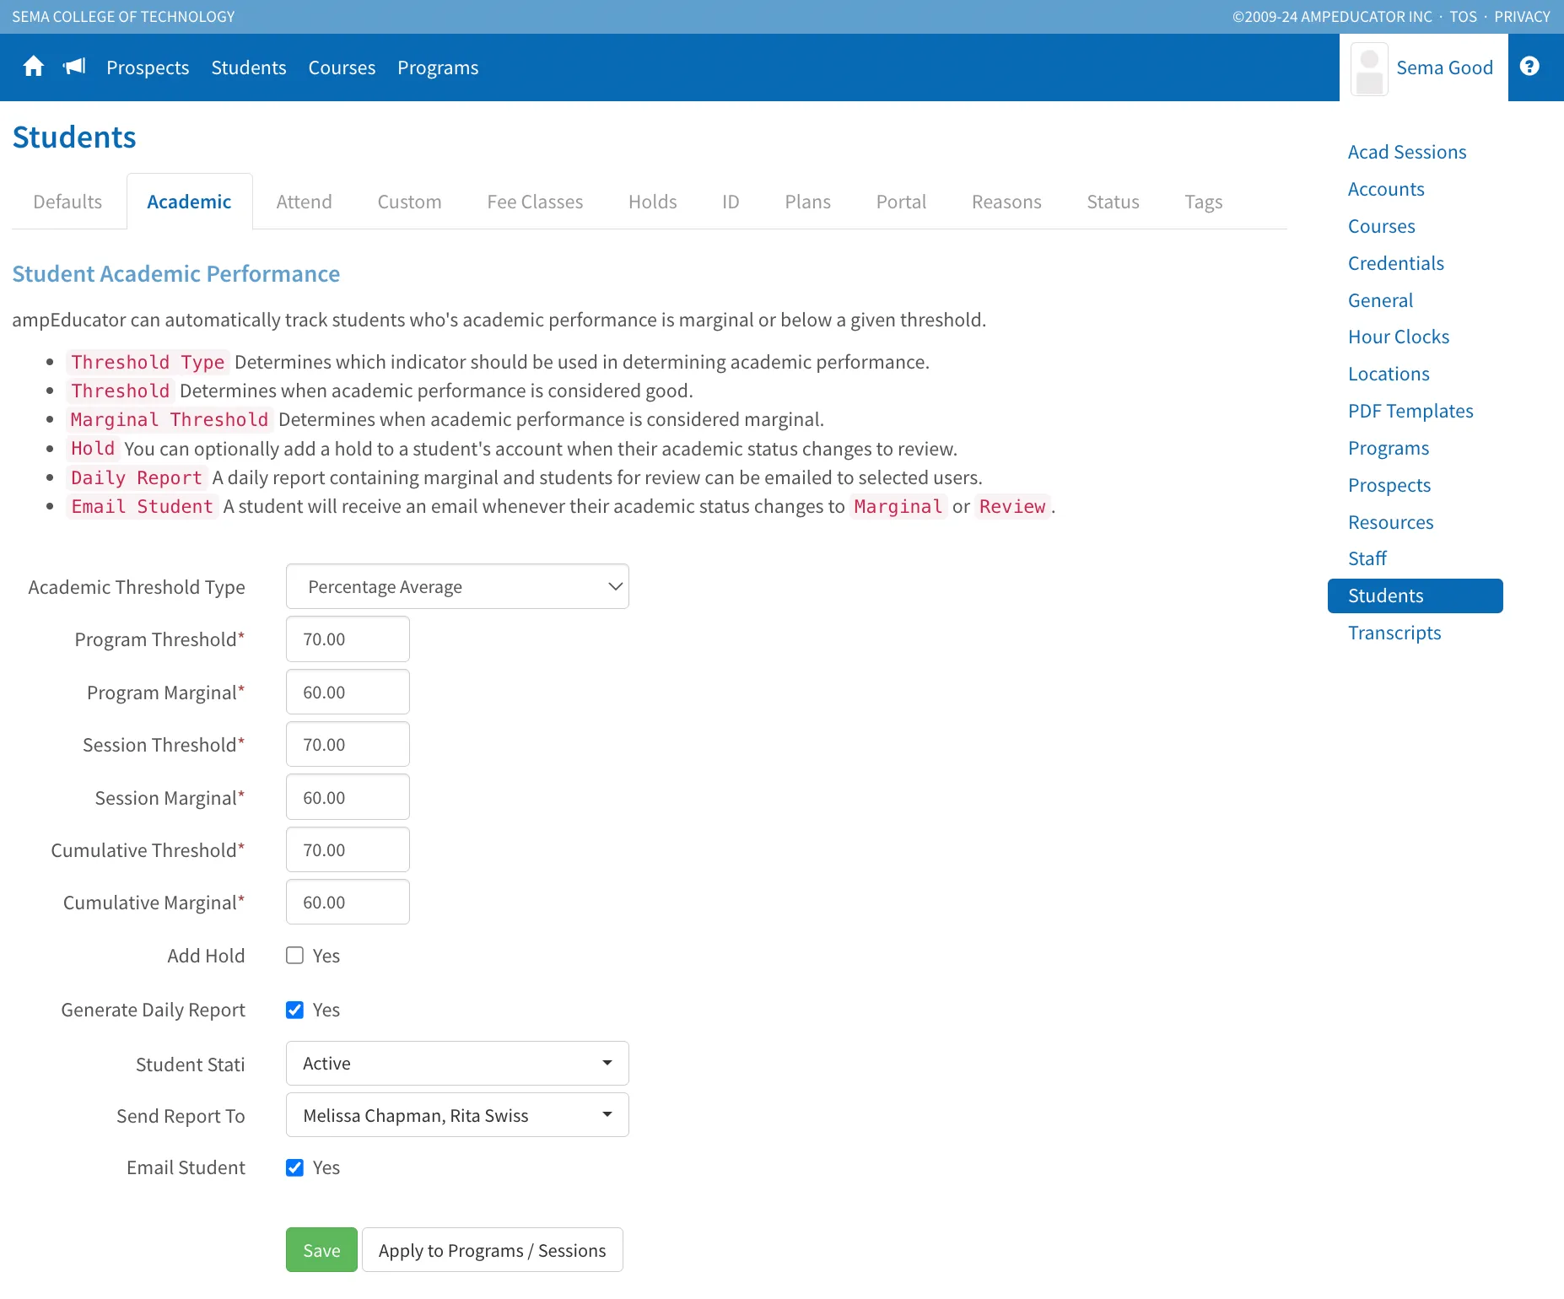Viewport: 1564px width, 1299px height.
Task: Click the Program Marginal input field
Action: [348, 692]
